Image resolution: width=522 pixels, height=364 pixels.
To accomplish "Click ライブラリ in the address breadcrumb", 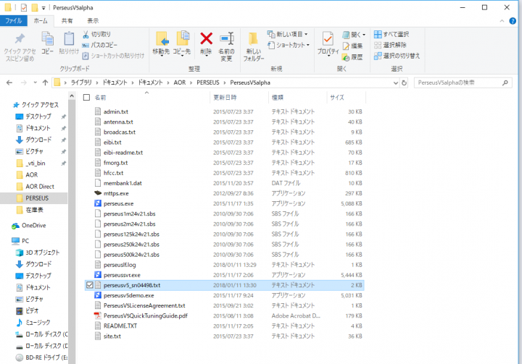I will click(81, 82).
